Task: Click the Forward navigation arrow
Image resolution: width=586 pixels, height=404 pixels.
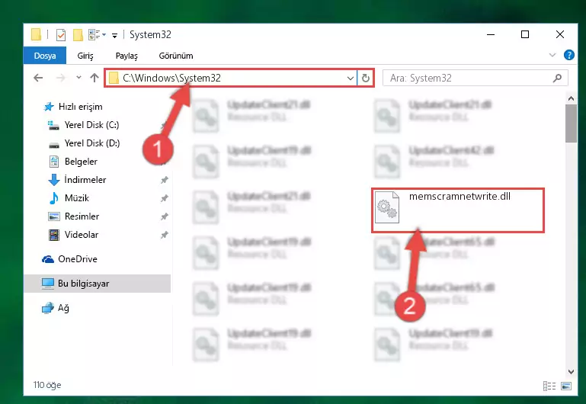Action: (60, 78)
